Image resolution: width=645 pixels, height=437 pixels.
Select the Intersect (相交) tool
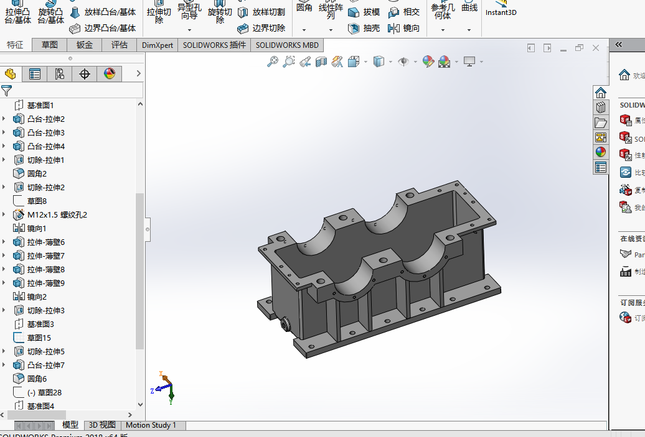point(403,12)
